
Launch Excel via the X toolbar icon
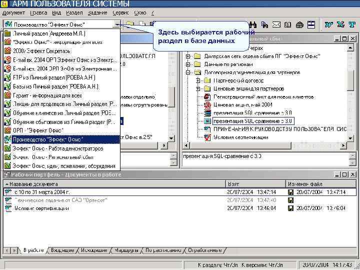(340, 24)
